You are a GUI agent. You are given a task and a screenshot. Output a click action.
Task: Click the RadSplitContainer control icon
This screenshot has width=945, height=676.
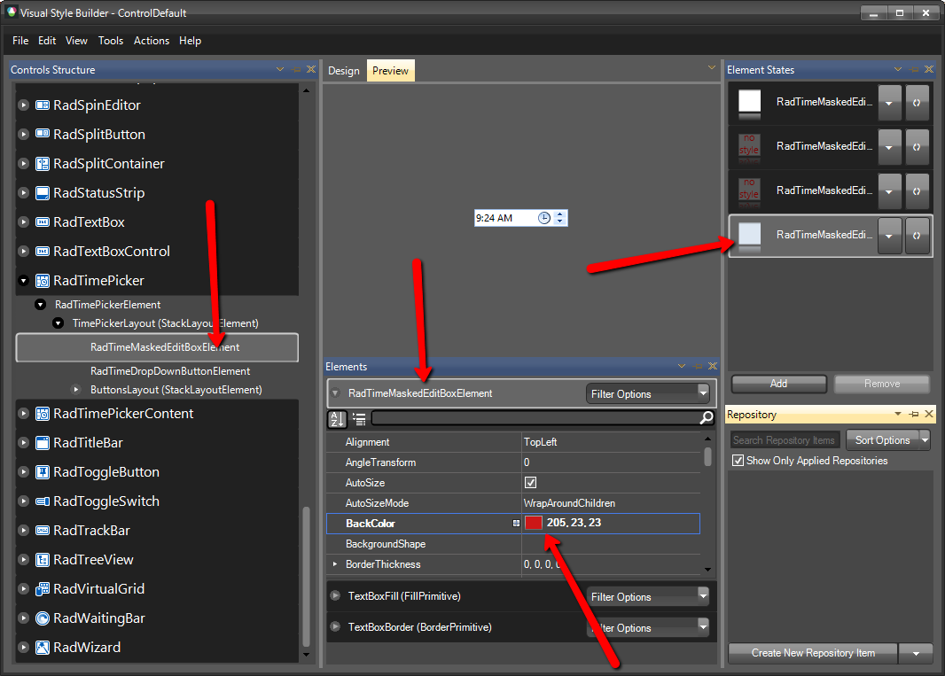(x=43, y=163)
